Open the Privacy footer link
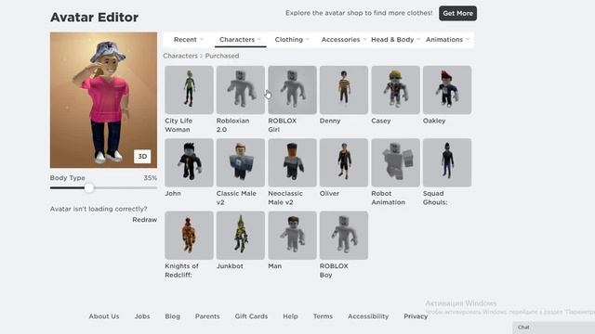Viewport: 595px width, 334px height. [x=416, y=316]
